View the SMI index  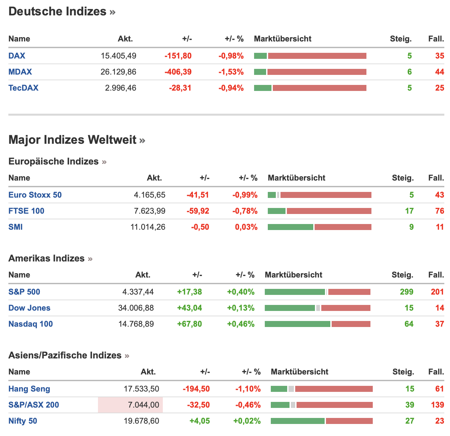click(x=16, y=227)
